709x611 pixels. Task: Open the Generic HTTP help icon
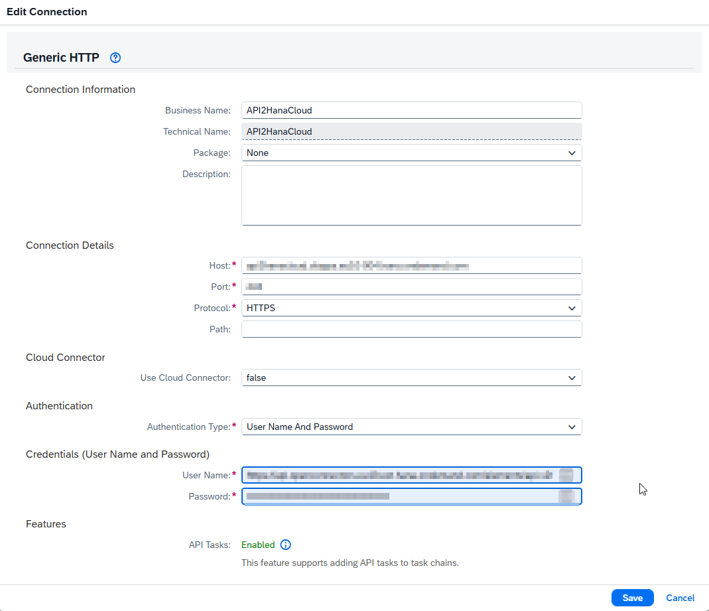(x=115, y=58)
